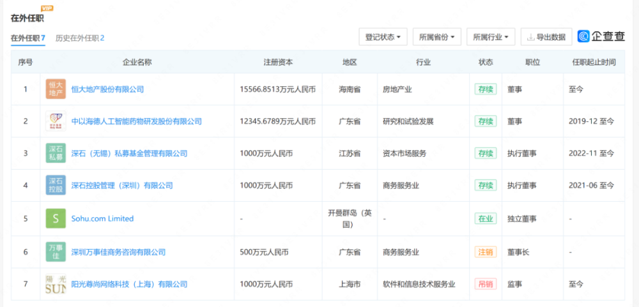Click the 中以海德 company logo thumbnail
Screen dimensions: 639x307
click(56, 121)
